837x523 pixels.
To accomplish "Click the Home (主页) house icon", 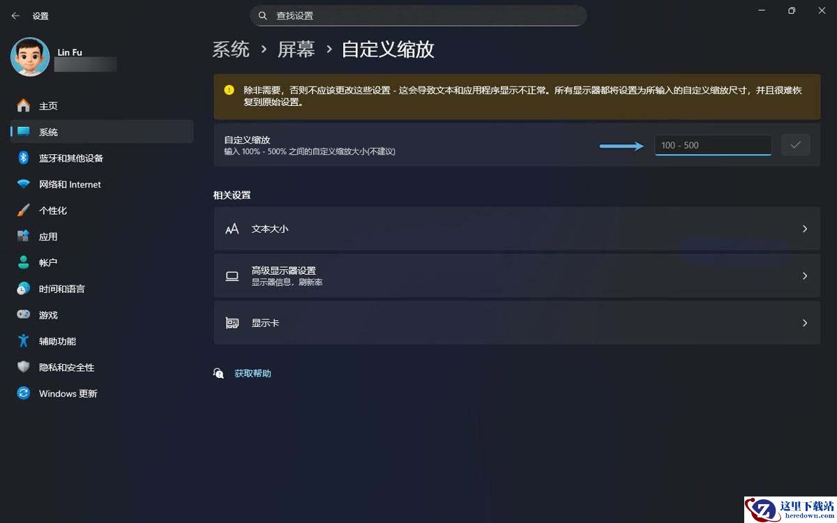I will [x=24, y=106].
